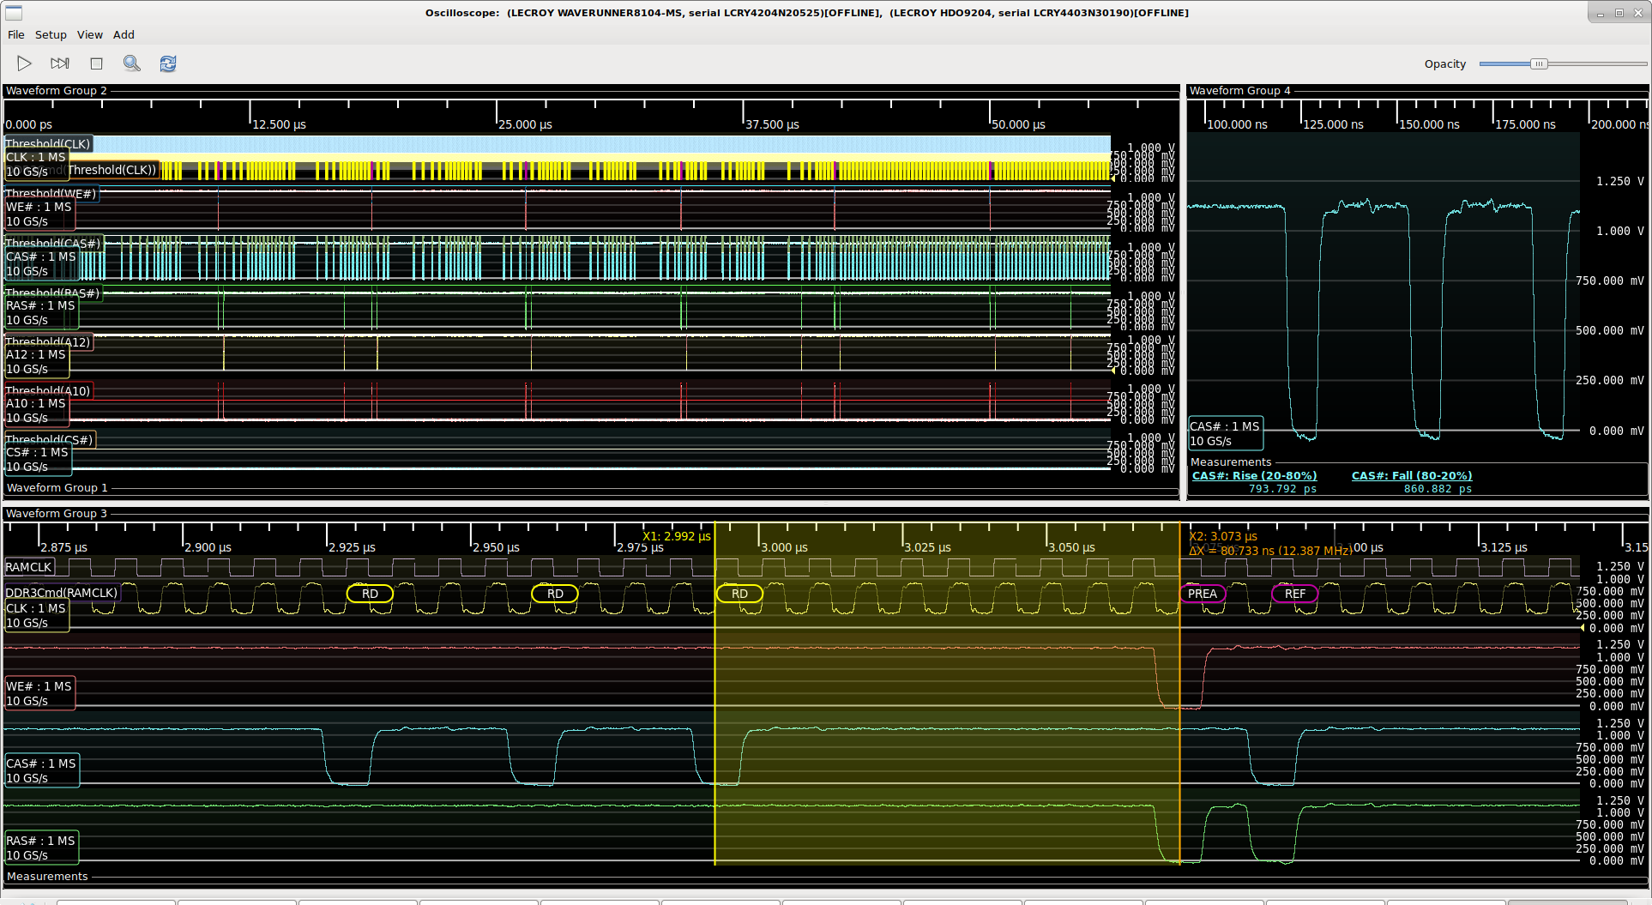This screenshot has width=1652, height=905.
Task: Select the Threshold(WE#) channel label
Action: [51, 193]
